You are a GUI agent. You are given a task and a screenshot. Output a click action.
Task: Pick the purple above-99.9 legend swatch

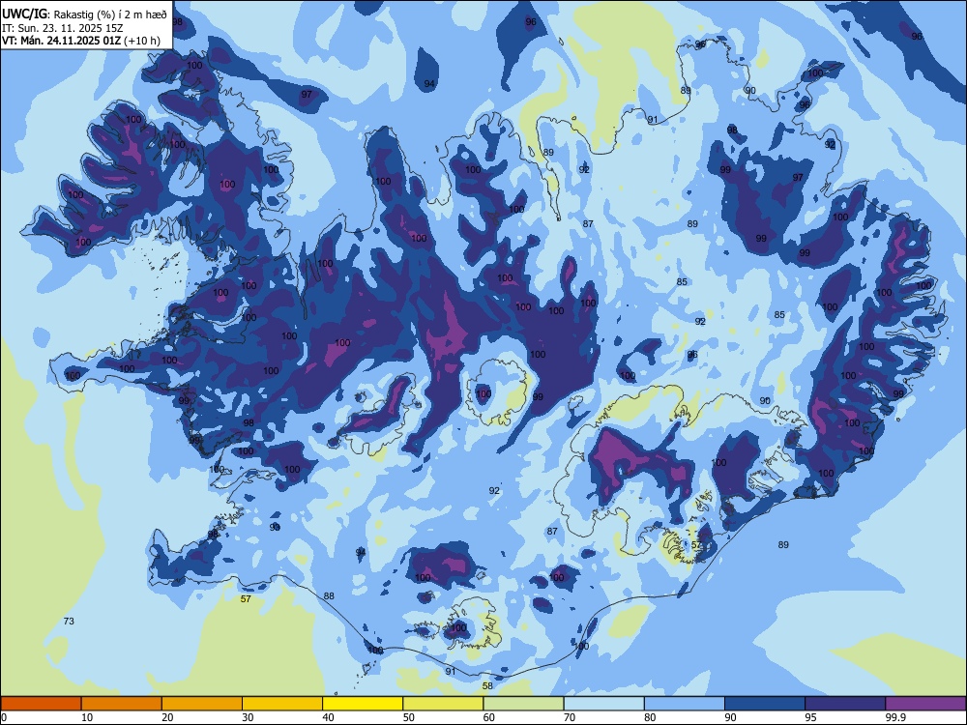pyautogui.click(x=925, y=704)
